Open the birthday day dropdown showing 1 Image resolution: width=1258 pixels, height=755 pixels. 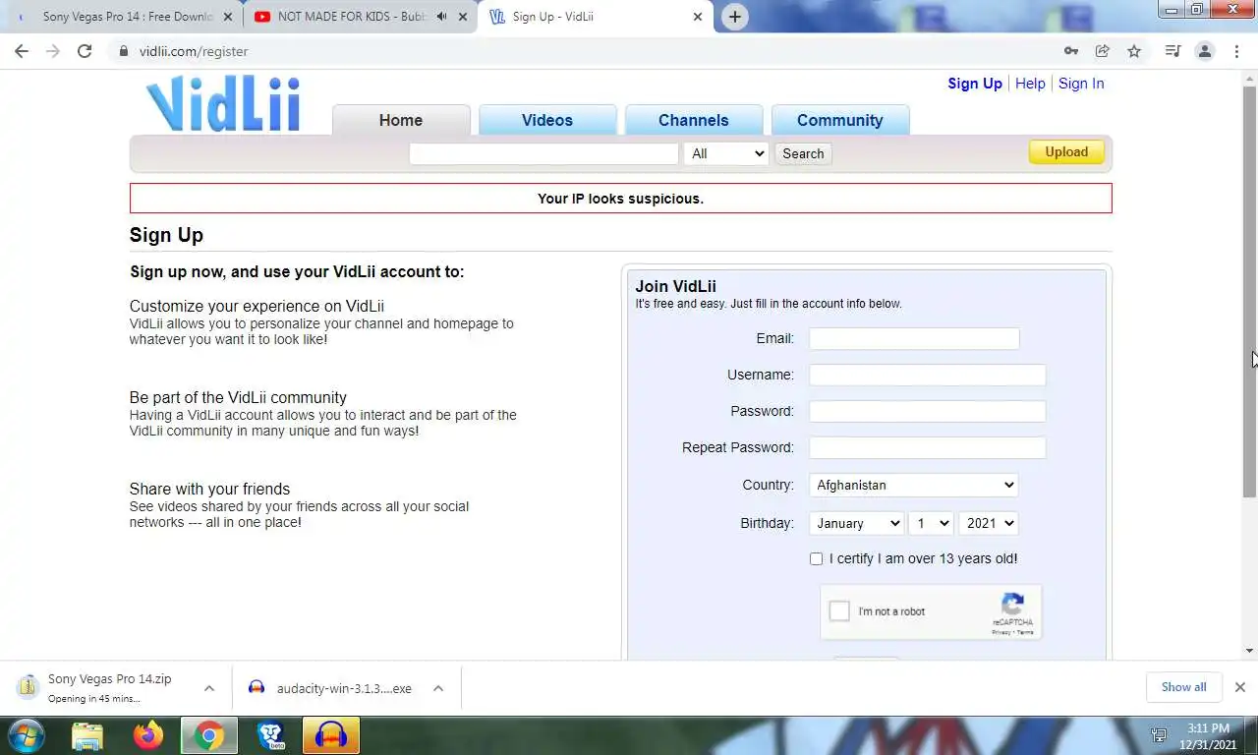(931, 523)
